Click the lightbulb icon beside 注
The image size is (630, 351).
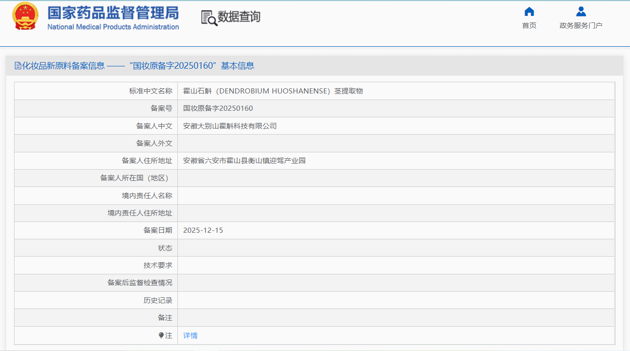coord(161,336)
